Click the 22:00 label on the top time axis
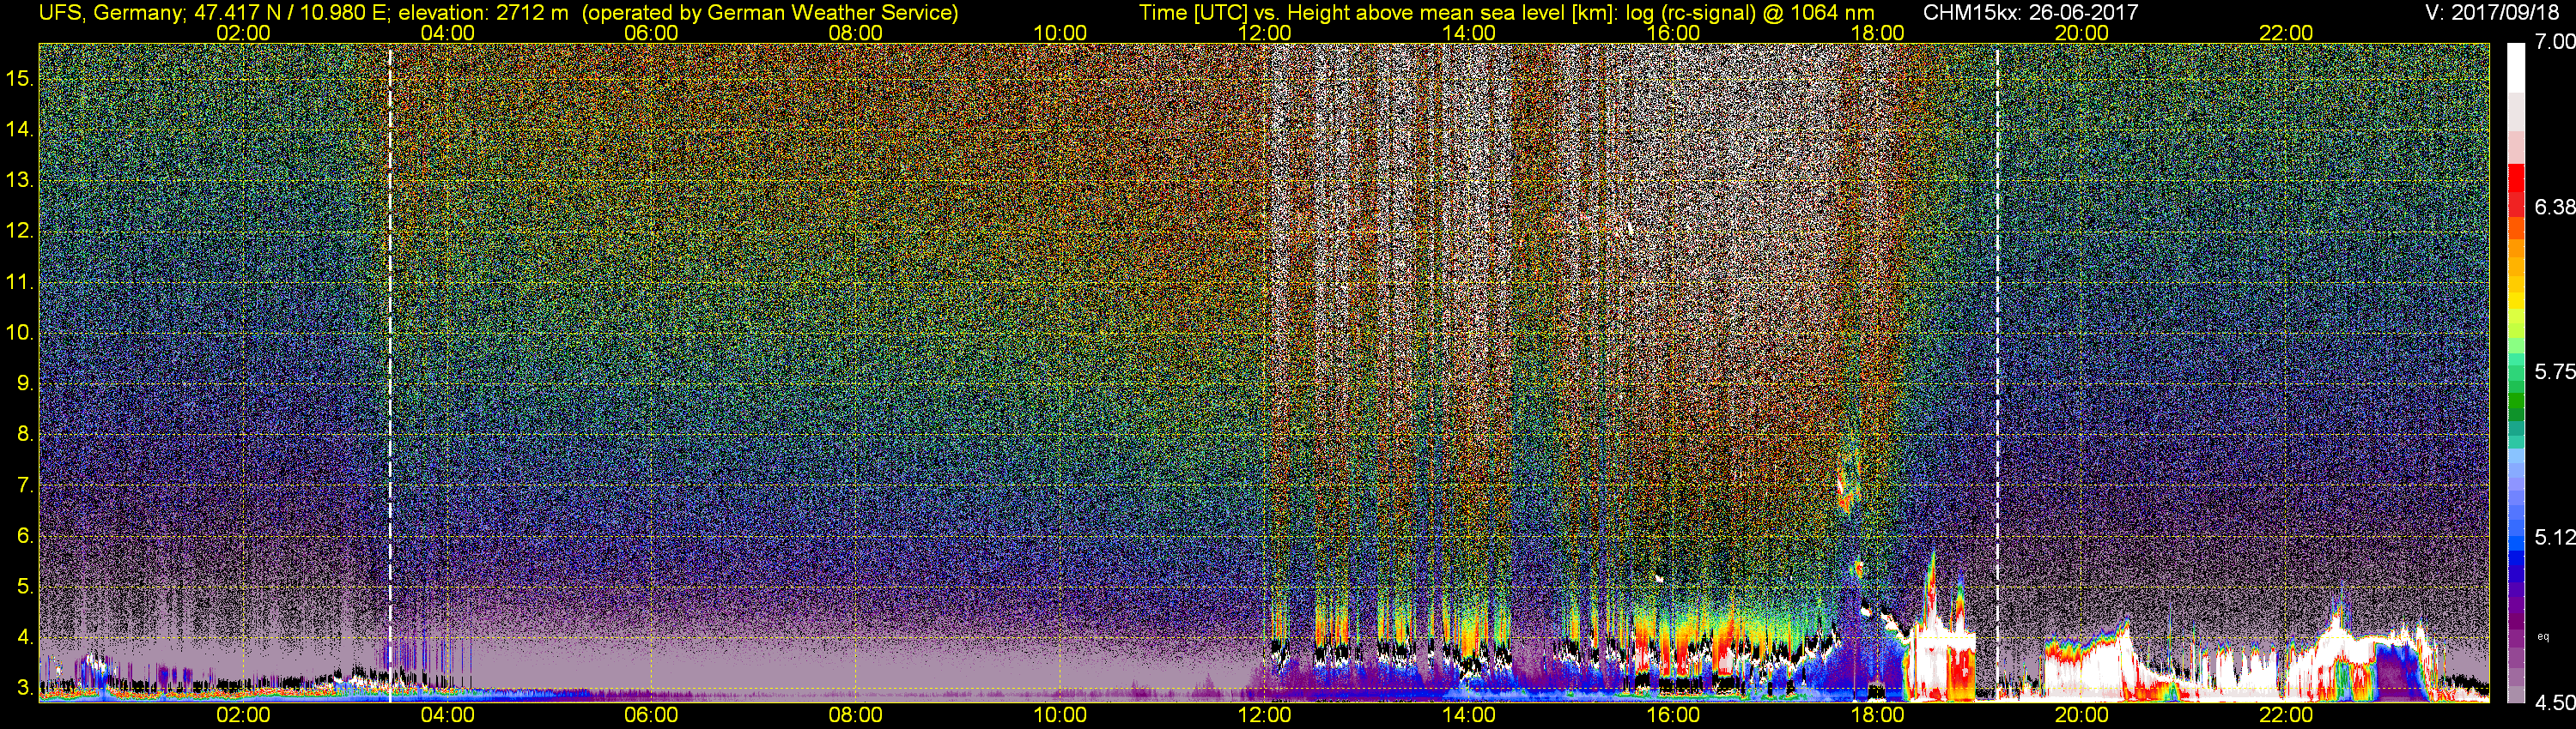This screenshot has height=729, width=2576. (2286, 33)
